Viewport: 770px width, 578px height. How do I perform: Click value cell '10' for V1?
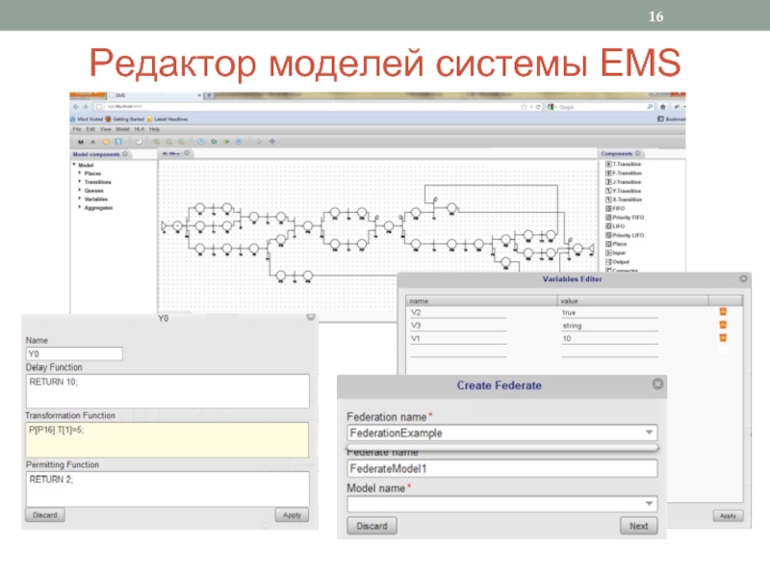pos(609,339)
